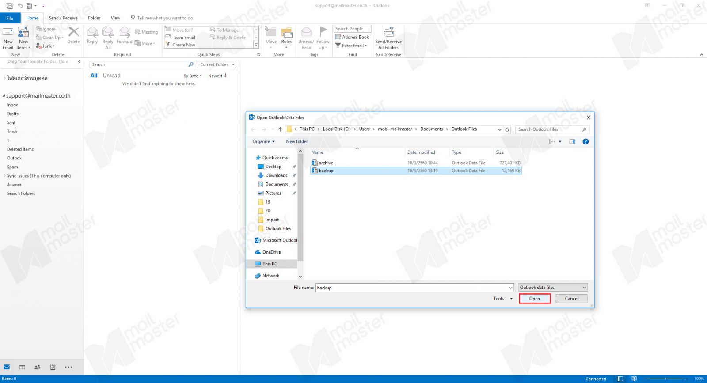Click the File name input field
Viewport: 707px width, 383px height.
click(414, 288)
